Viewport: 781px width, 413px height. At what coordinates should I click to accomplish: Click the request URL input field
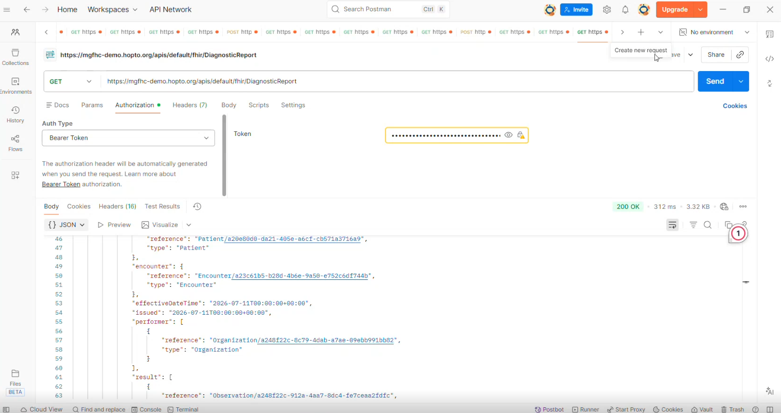tap(397, 81)
